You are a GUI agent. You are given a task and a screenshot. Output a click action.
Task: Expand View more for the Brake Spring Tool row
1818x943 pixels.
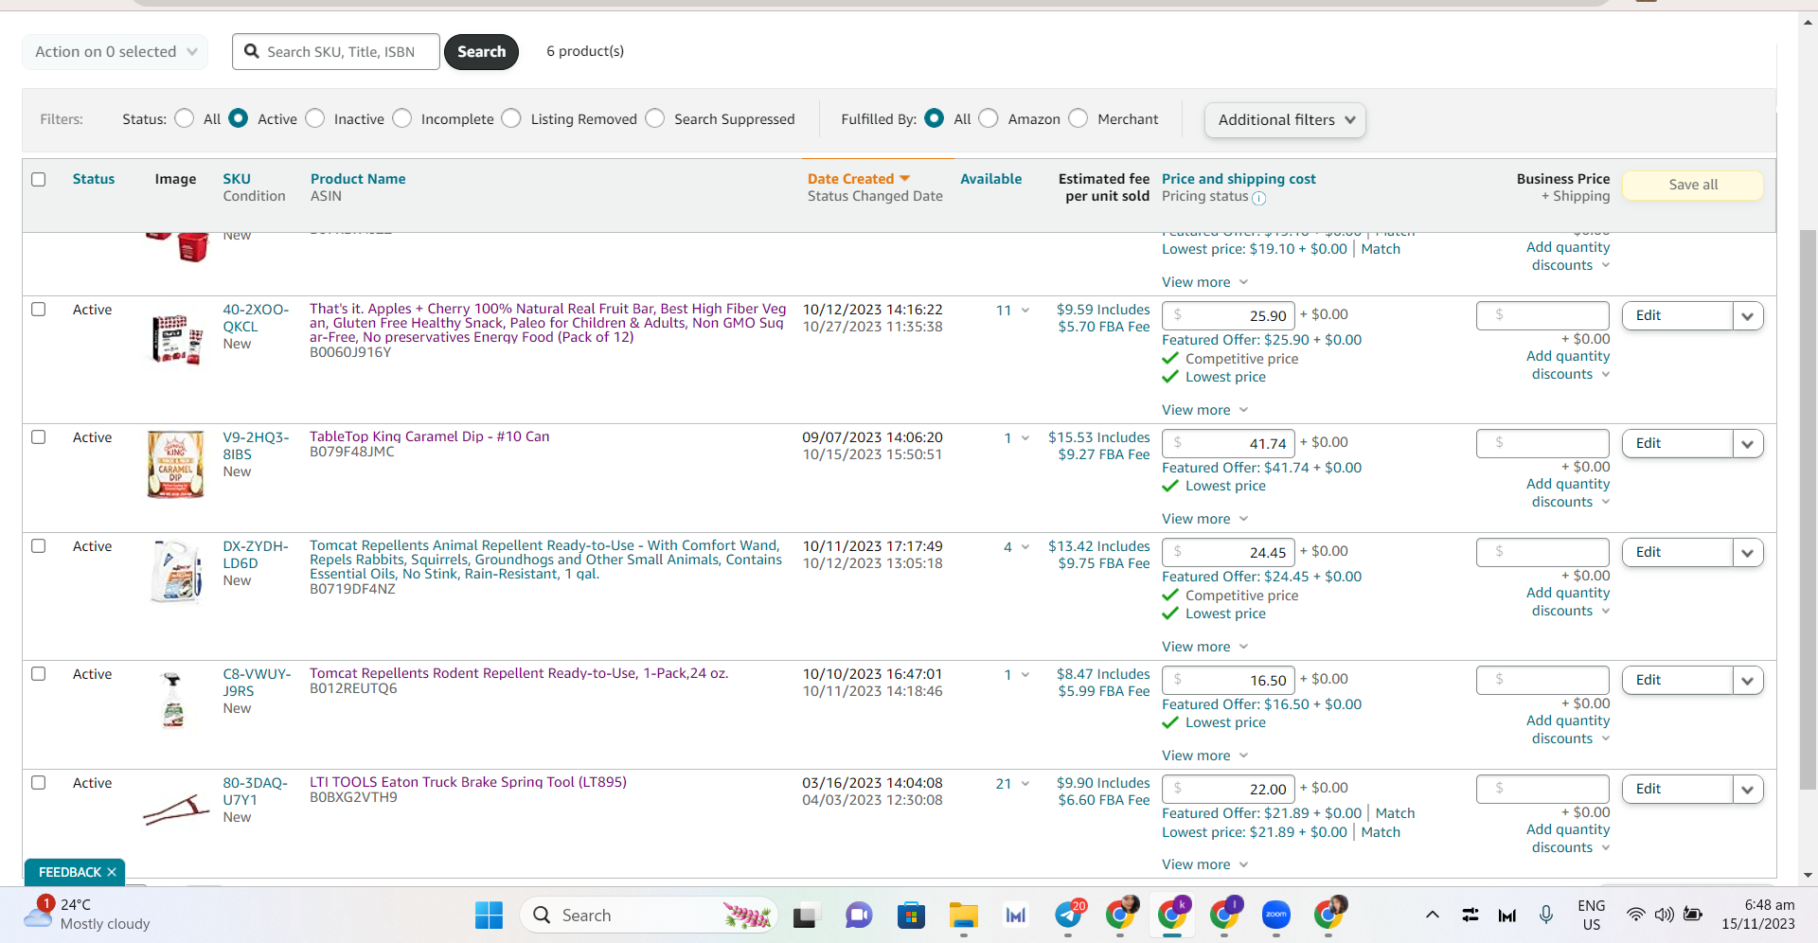(1205, 864)
